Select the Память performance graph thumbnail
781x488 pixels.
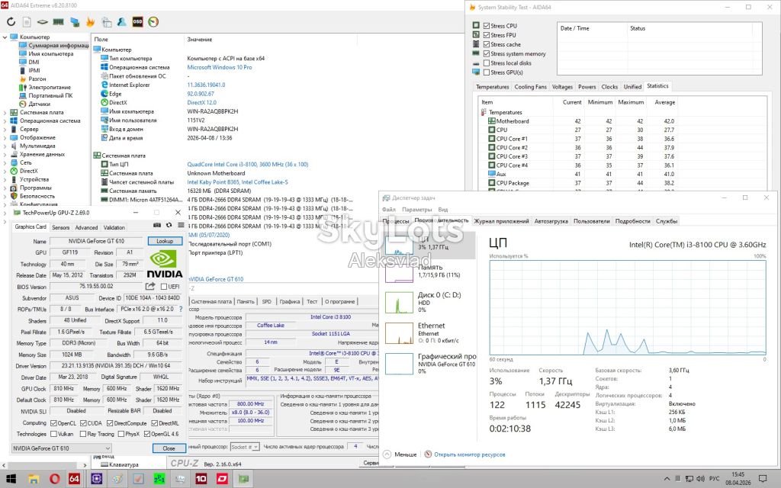tap(400, 271)
